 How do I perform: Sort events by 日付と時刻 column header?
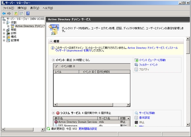pyautogui.click(x=113, y=72)
